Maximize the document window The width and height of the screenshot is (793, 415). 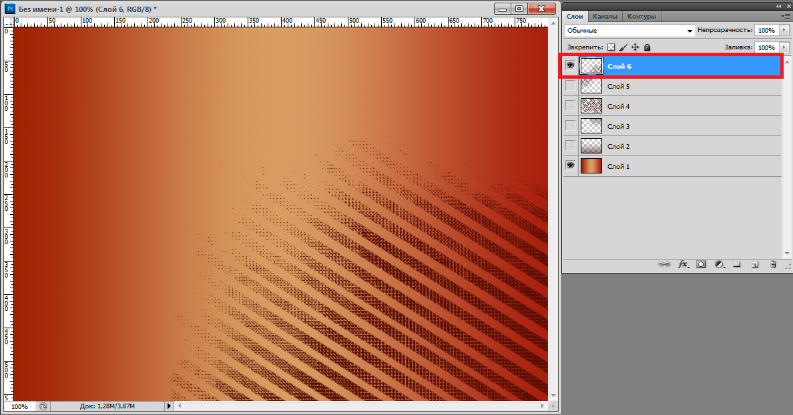[519, 9]
